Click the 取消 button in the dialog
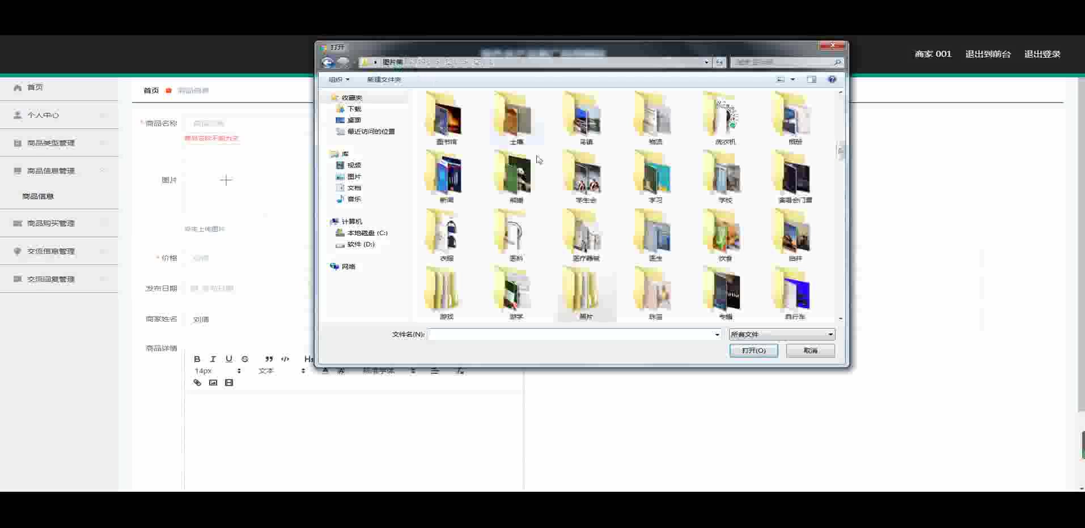This screenshot has height=528, width=1085. tap(811, 351)
